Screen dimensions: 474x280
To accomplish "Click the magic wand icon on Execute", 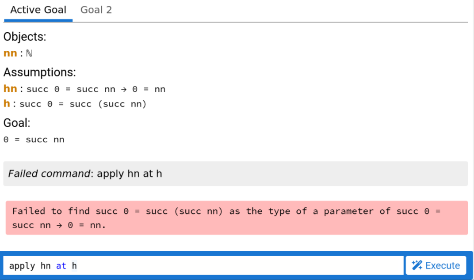I will 417,265.
